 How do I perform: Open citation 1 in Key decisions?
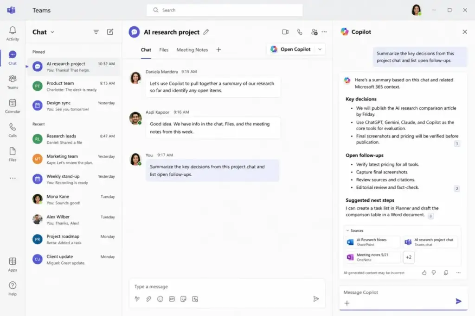pyautogui.click(x=457, y=143)
